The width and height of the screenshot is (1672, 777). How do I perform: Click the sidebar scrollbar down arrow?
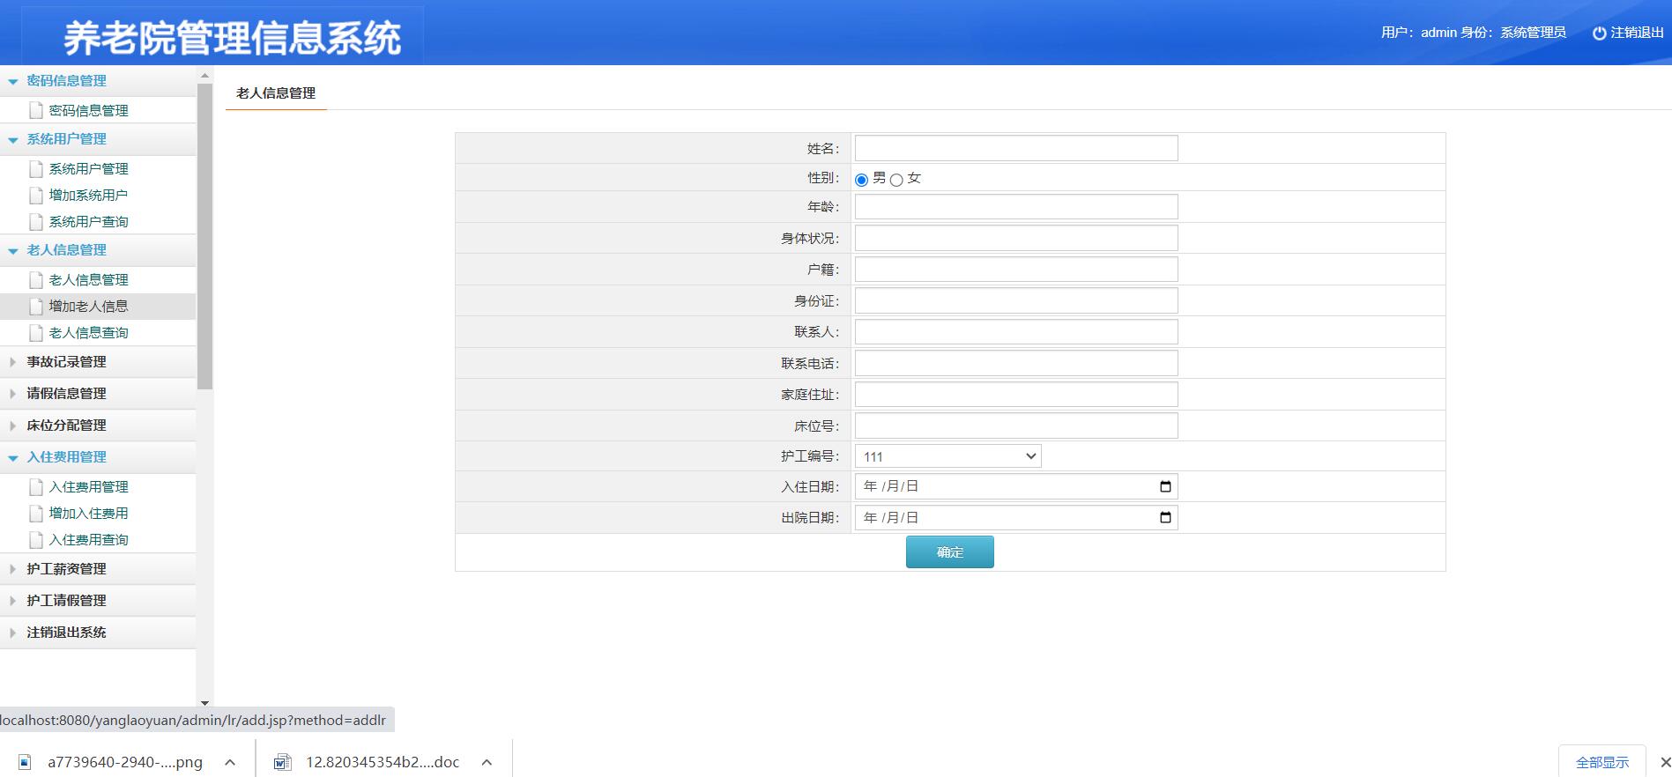click(x=204, y=703)
